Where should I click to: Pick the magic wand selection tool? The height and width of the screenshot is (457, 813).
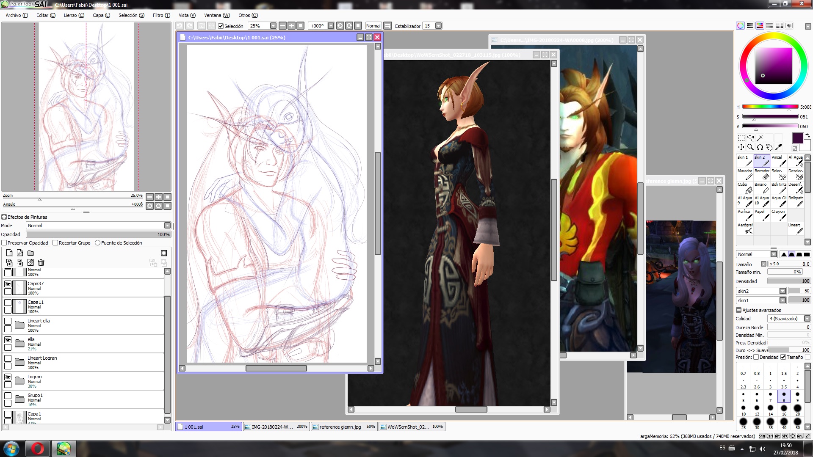[760, 138]
